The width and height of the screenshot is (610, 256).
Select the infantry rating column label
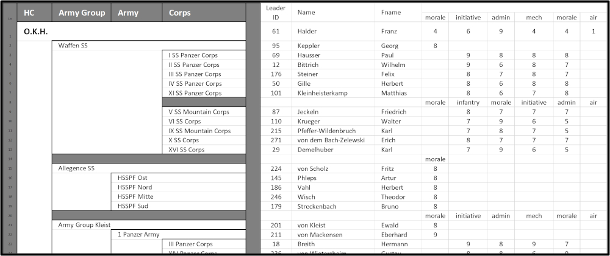pos(468,103)
